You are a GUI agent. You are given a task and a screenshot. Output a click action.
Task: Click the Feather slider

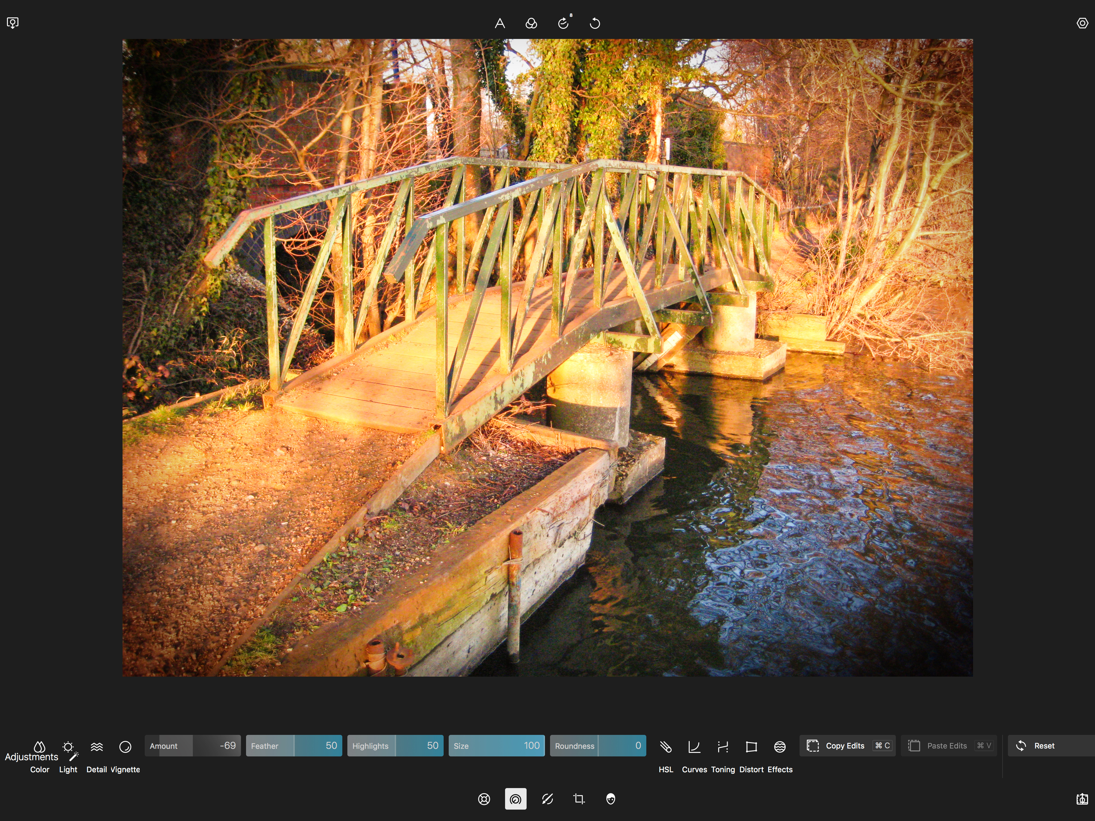[294, 746]
